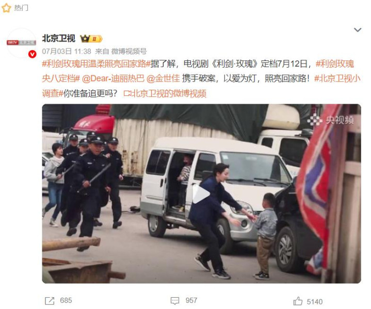The image size is (371, 309).
Task: Open the 北京卫视的微博视频 link
Action: 165,94
